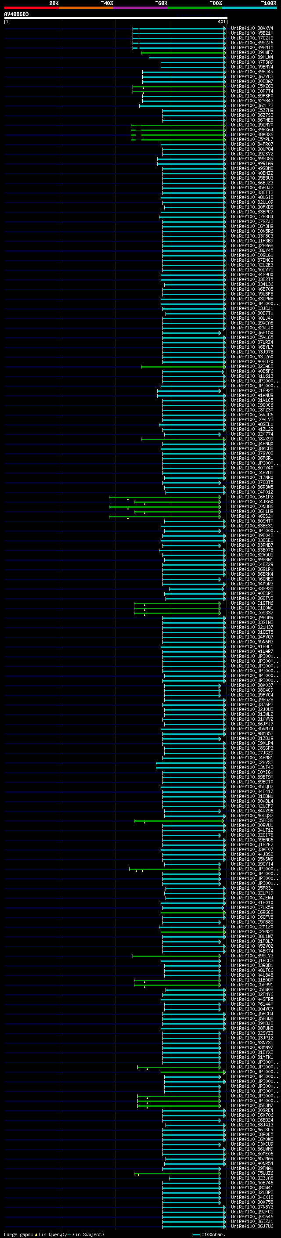The height and width of the screenshot is (1238, 281).
Task: Select row UniRef100_Q7N8Y3
Action: [252, 1207]
